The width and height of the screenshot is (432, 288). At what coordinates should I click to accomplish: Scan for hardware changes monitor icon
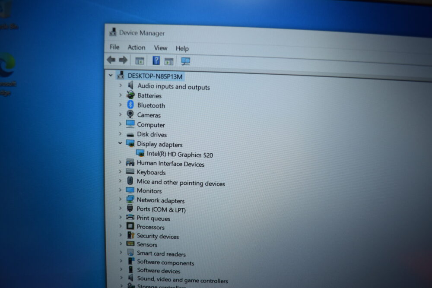pos(186,61)
